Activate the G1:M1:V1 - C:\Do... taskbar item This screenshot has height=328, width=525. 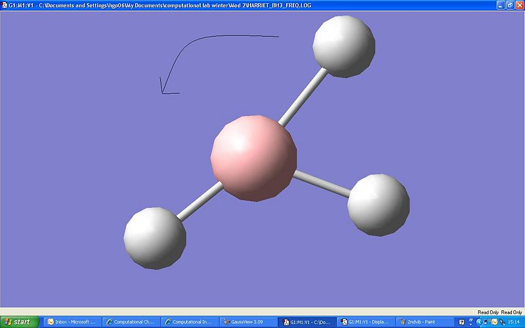(305, 322)
